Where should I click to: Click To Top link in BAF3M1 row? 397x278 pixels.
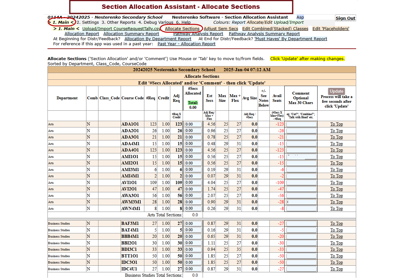[x=336, y=224]
